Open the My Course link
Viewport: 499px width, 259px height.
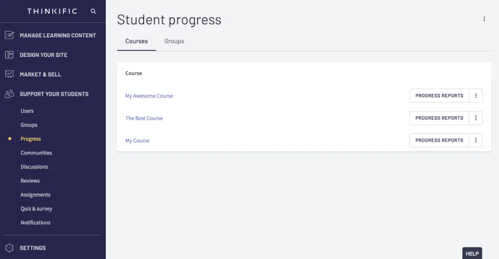point(137,141)
